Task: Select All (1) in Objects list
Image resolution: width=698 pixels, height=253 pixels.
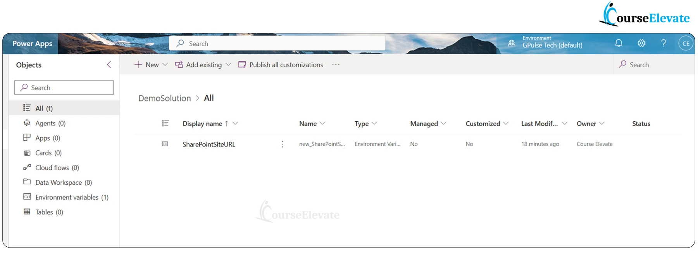Action: click(x=64, y=108)
